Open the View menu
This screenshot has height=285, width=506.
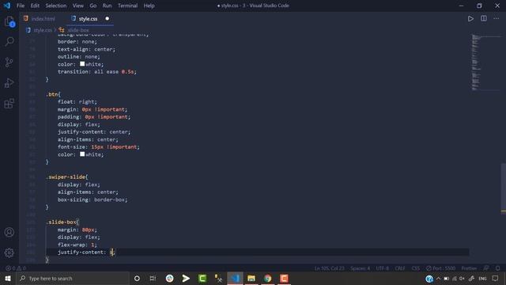[77, 6]
